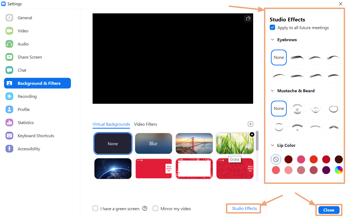Click the Studio Effects link

tap(244, 208)
